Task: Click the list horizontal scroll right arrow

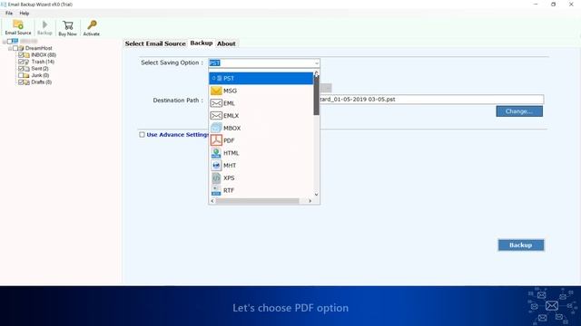Action: 310,201
